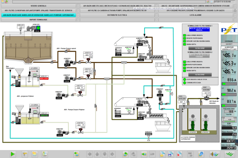238x158 pixels.
Task: Click the down arrow navigation icon in bottom toolbar
Action: click(104, 154)
